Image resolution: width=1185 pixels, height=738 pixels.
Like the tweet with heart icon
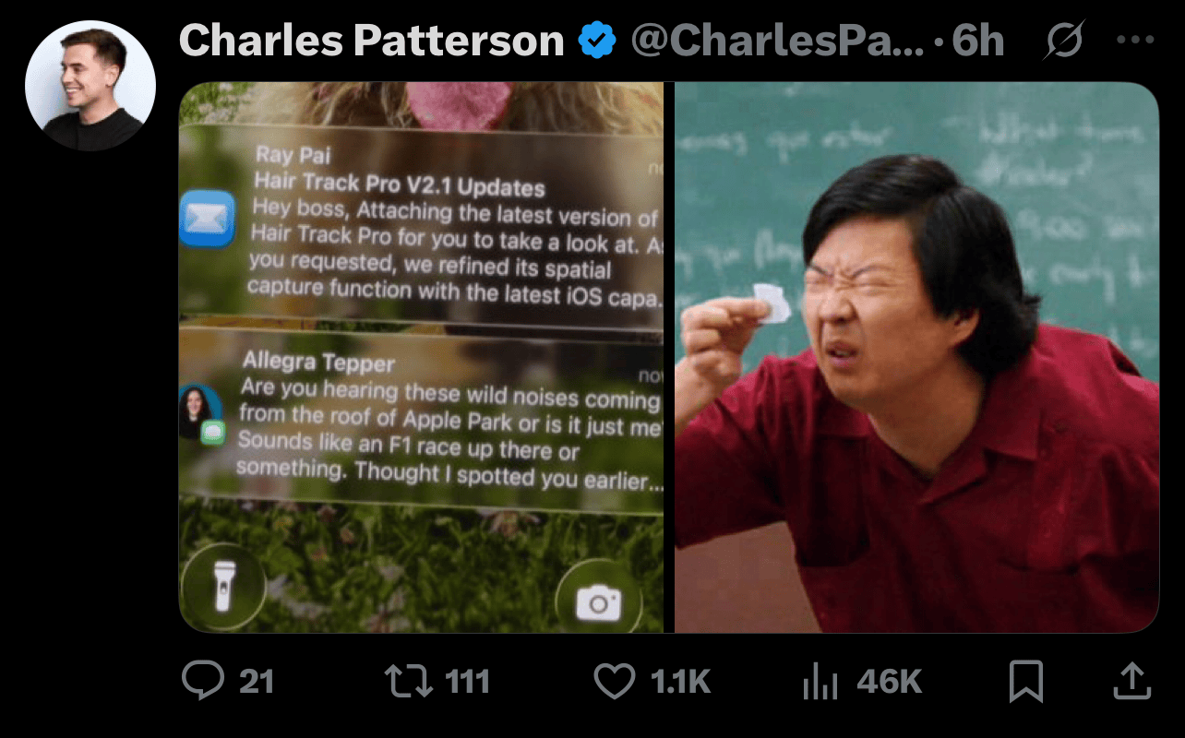click(x=614, y=682)
